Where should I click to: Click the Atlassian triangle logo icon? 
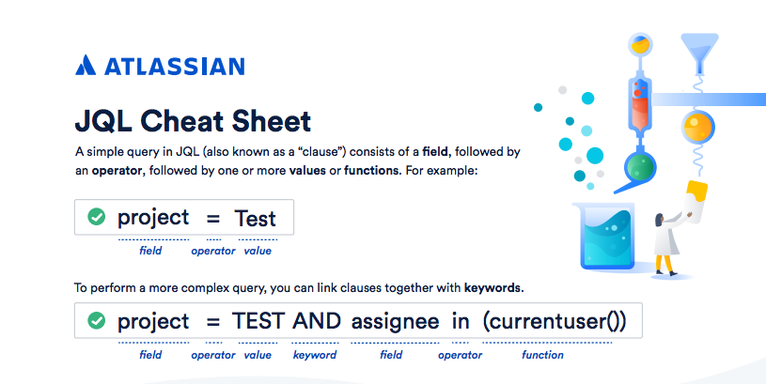pos(86,65)
